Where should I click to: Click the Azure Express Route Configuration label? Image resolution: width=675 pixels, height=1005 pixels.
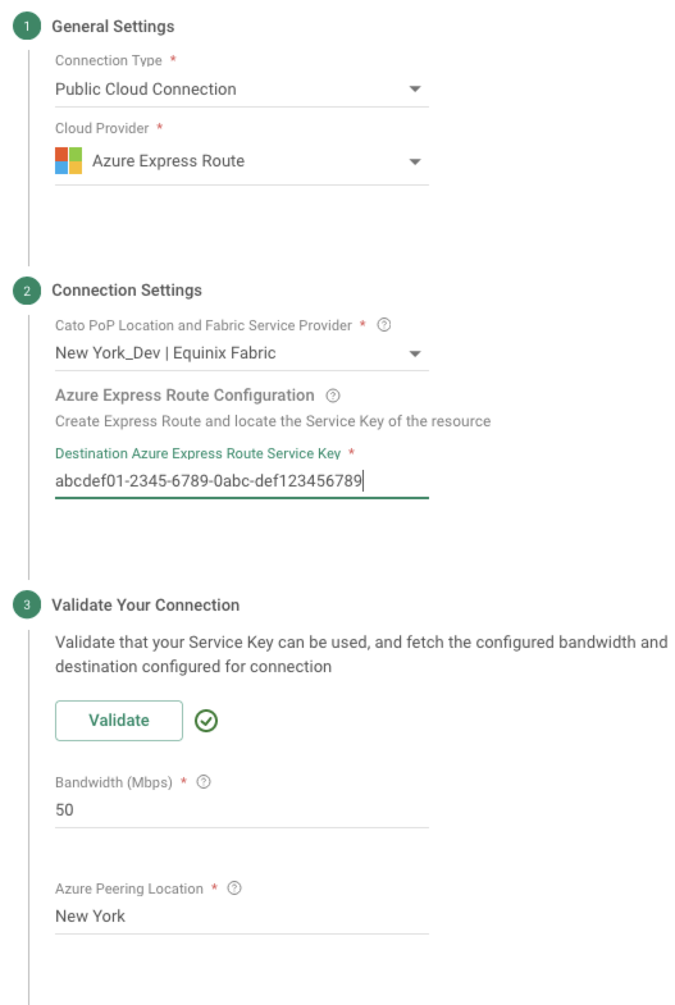[x=184, y=396]
